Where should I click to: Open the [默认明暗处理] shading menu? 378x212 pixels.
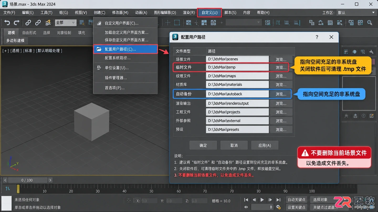pyautogui.click(x=49, y=51)
